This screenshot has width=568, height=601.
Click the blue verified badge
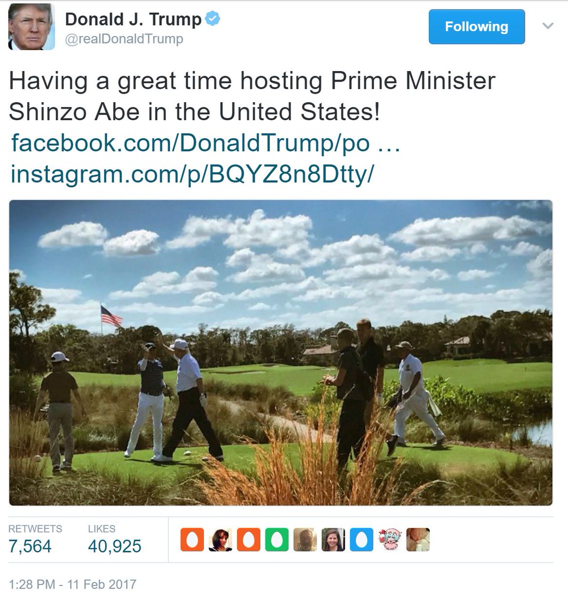tap(213, 20)
